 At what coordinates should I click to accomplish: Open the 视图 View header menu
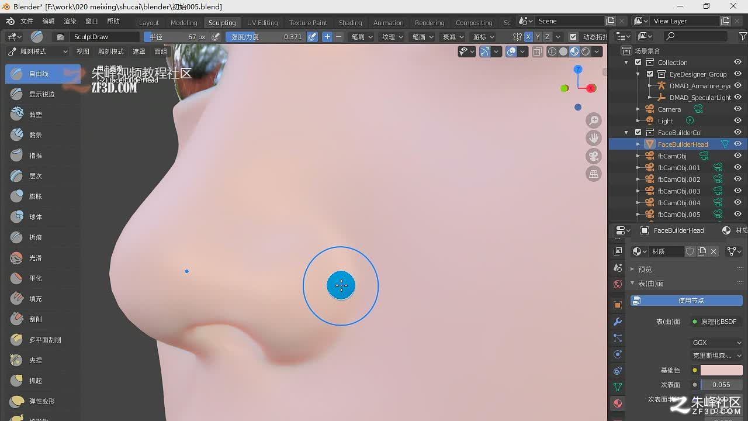(x=83, y=51)
